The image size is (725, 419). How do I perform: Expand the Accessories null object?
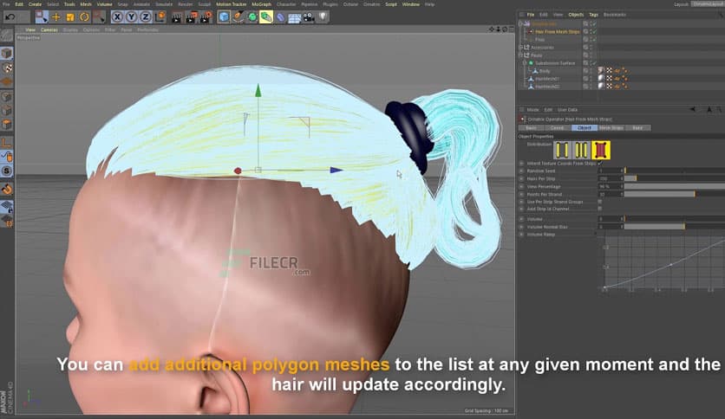click(521, 47)
